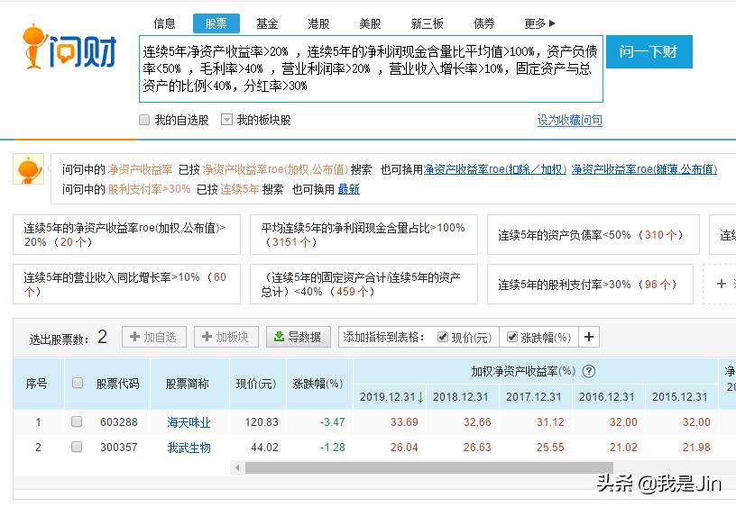Check the 我的自选股 checkbox
The height and width of the screenshot is (507, 736).
(144, 120)
